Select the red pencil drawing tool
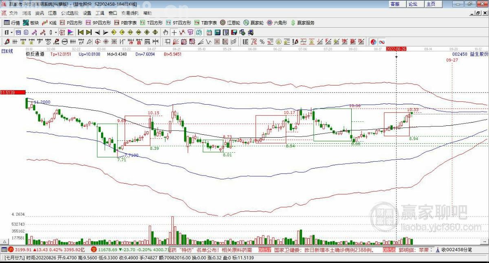 [7, 42]
